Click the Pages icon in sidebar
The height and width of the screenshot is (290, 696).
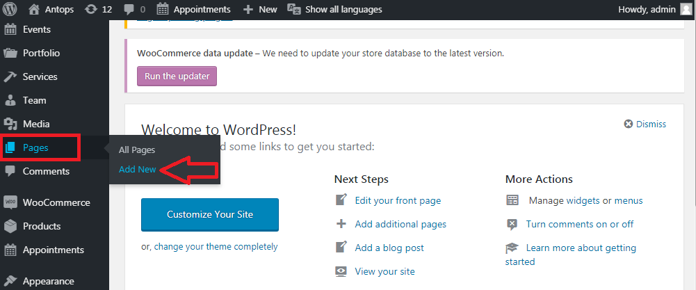point(10,148)
